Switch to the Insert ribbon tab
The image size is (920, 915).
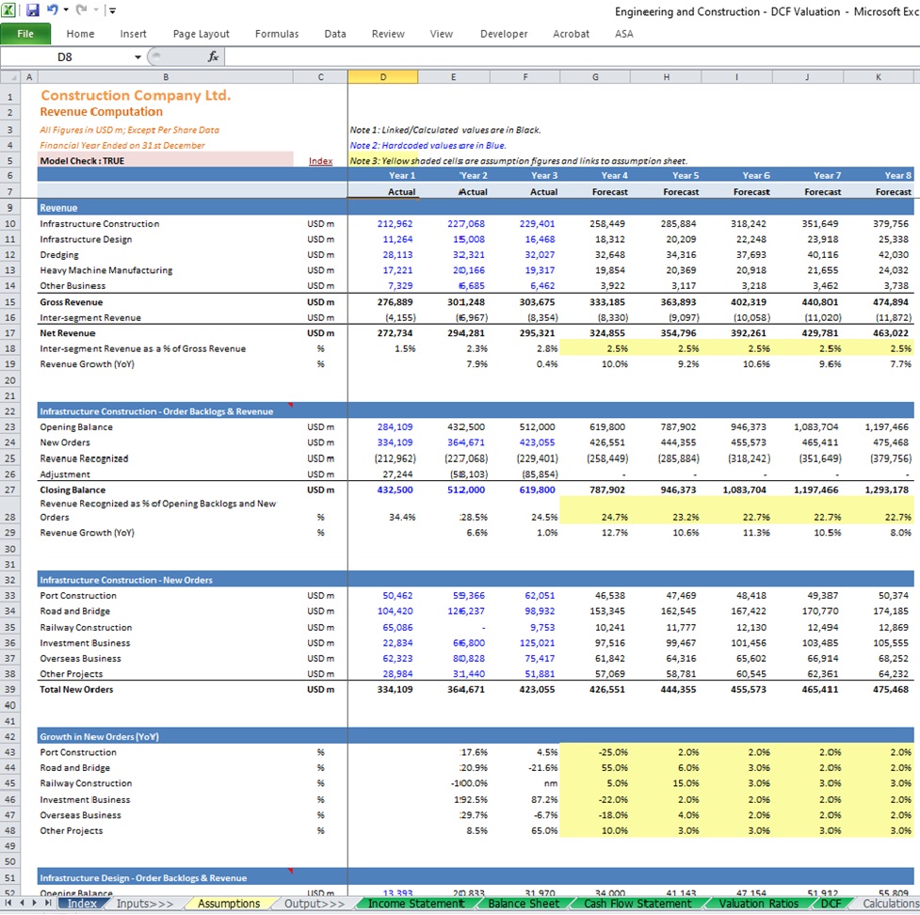pos(133,34)
